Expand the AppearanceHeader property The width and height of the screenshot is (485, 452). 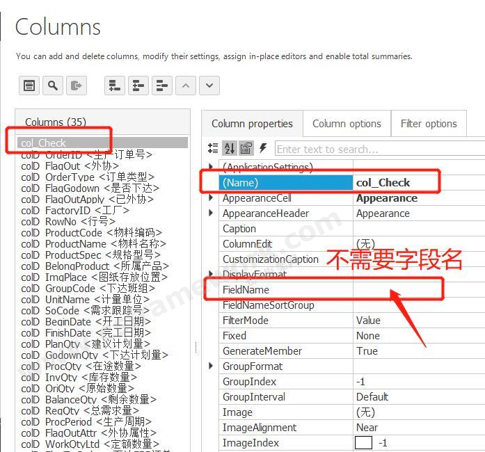[x=212, y=213]
